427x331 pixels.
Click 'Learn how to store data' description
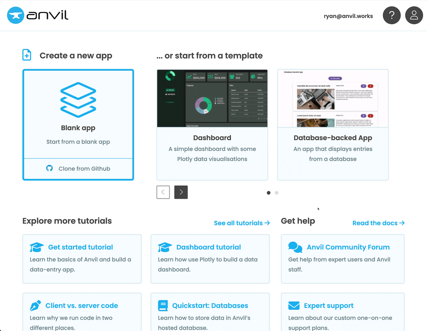click(204, 323)
